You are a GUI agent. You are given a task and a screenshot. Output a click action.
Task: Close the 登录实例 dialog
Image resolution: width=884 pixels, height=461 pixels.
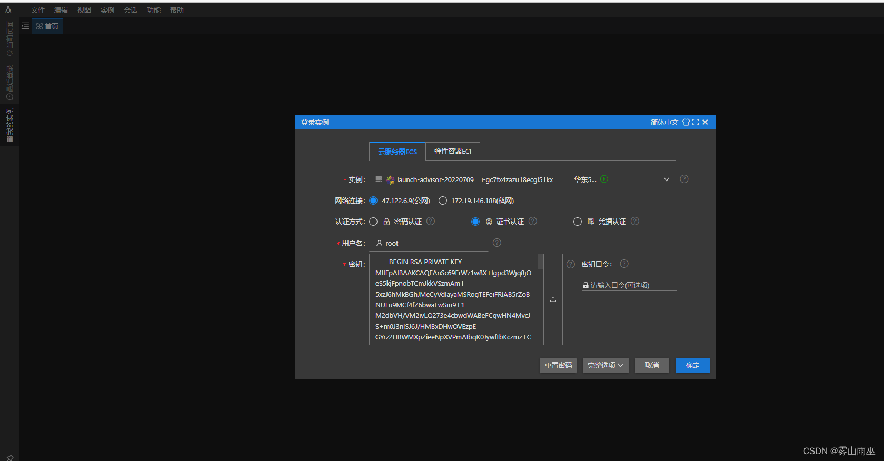705,122
